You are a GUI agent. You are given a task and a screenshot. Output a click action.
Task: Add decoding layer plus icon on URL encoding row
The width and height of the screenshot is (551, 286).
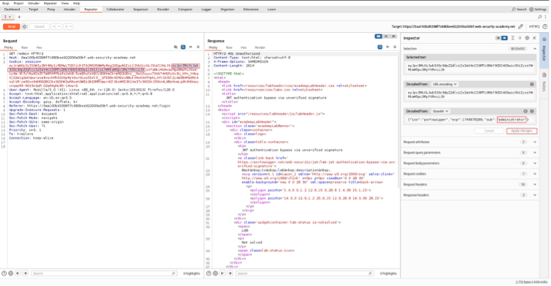(x=532, y=84)
